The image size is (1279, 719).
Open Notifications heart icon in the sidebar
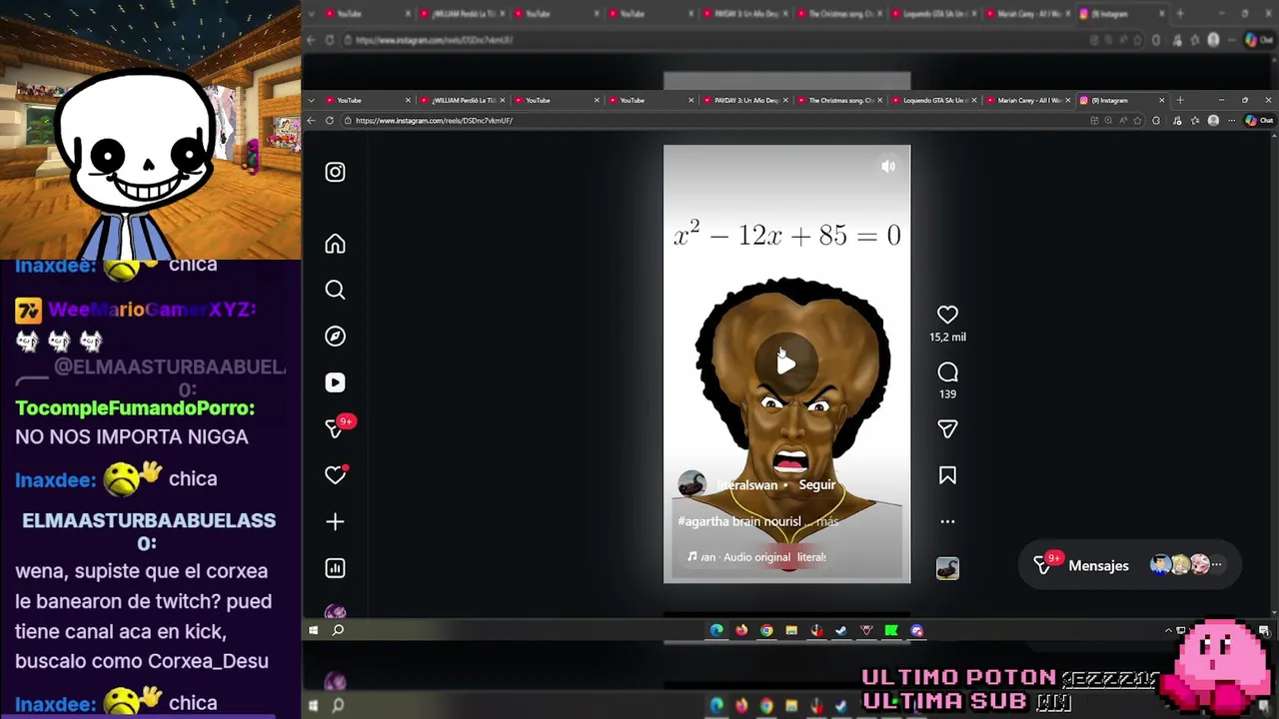tap(335, 475)
